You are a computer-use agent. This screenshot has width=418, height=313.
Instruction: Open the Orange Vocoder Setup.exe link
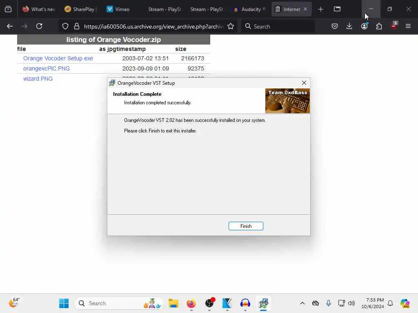(58, 58)
